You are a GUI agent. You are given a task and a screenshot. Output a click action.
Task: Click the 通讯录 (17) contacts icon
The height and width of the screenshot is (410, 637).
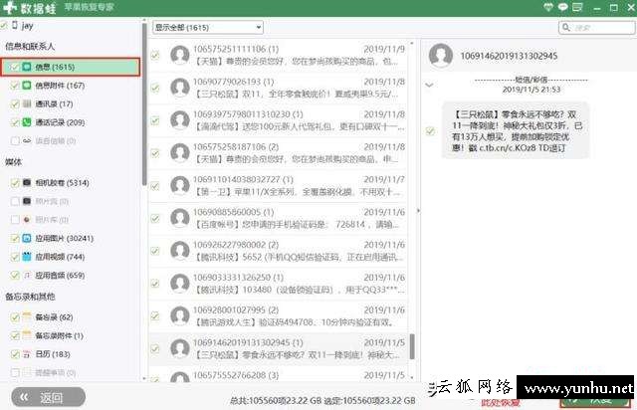(27, 103)
